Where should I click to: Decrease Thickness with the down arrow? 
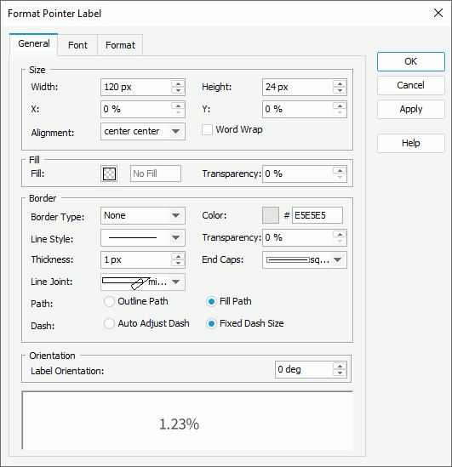pos(178,264)
